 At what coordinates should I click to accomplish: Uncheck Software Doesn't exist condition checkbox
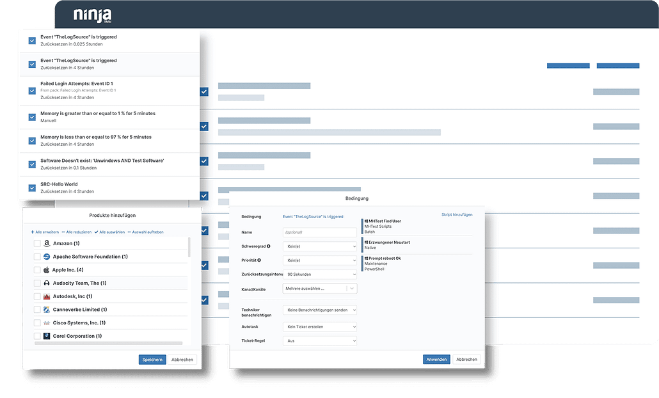(32, 164)
